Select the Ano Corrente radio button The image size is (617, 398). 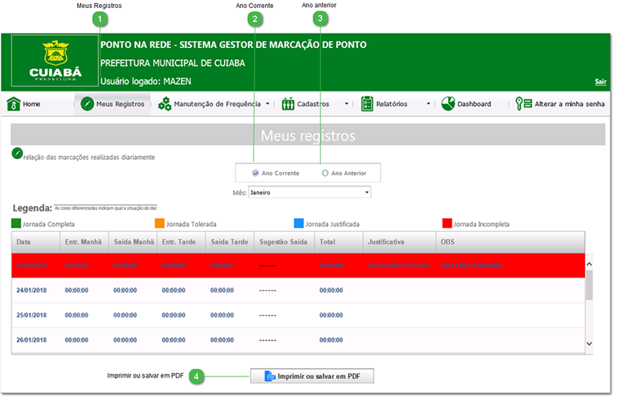coord(255,173)
